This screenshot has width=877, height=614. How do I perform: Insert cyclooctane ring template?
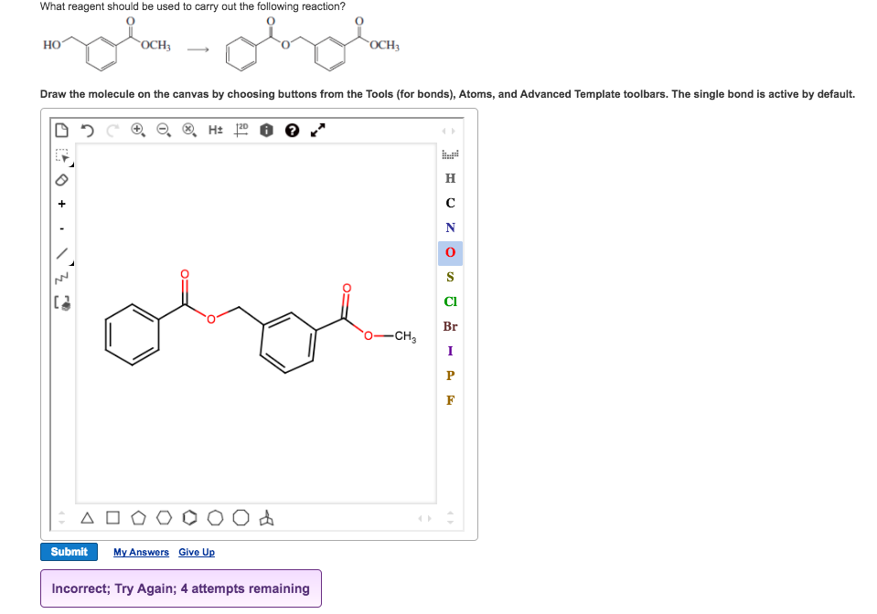coord(241,518)
